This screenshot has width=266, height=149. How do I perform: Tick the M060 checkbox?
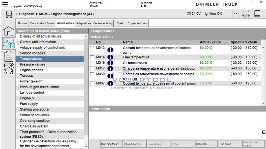(x=92, y=74)
